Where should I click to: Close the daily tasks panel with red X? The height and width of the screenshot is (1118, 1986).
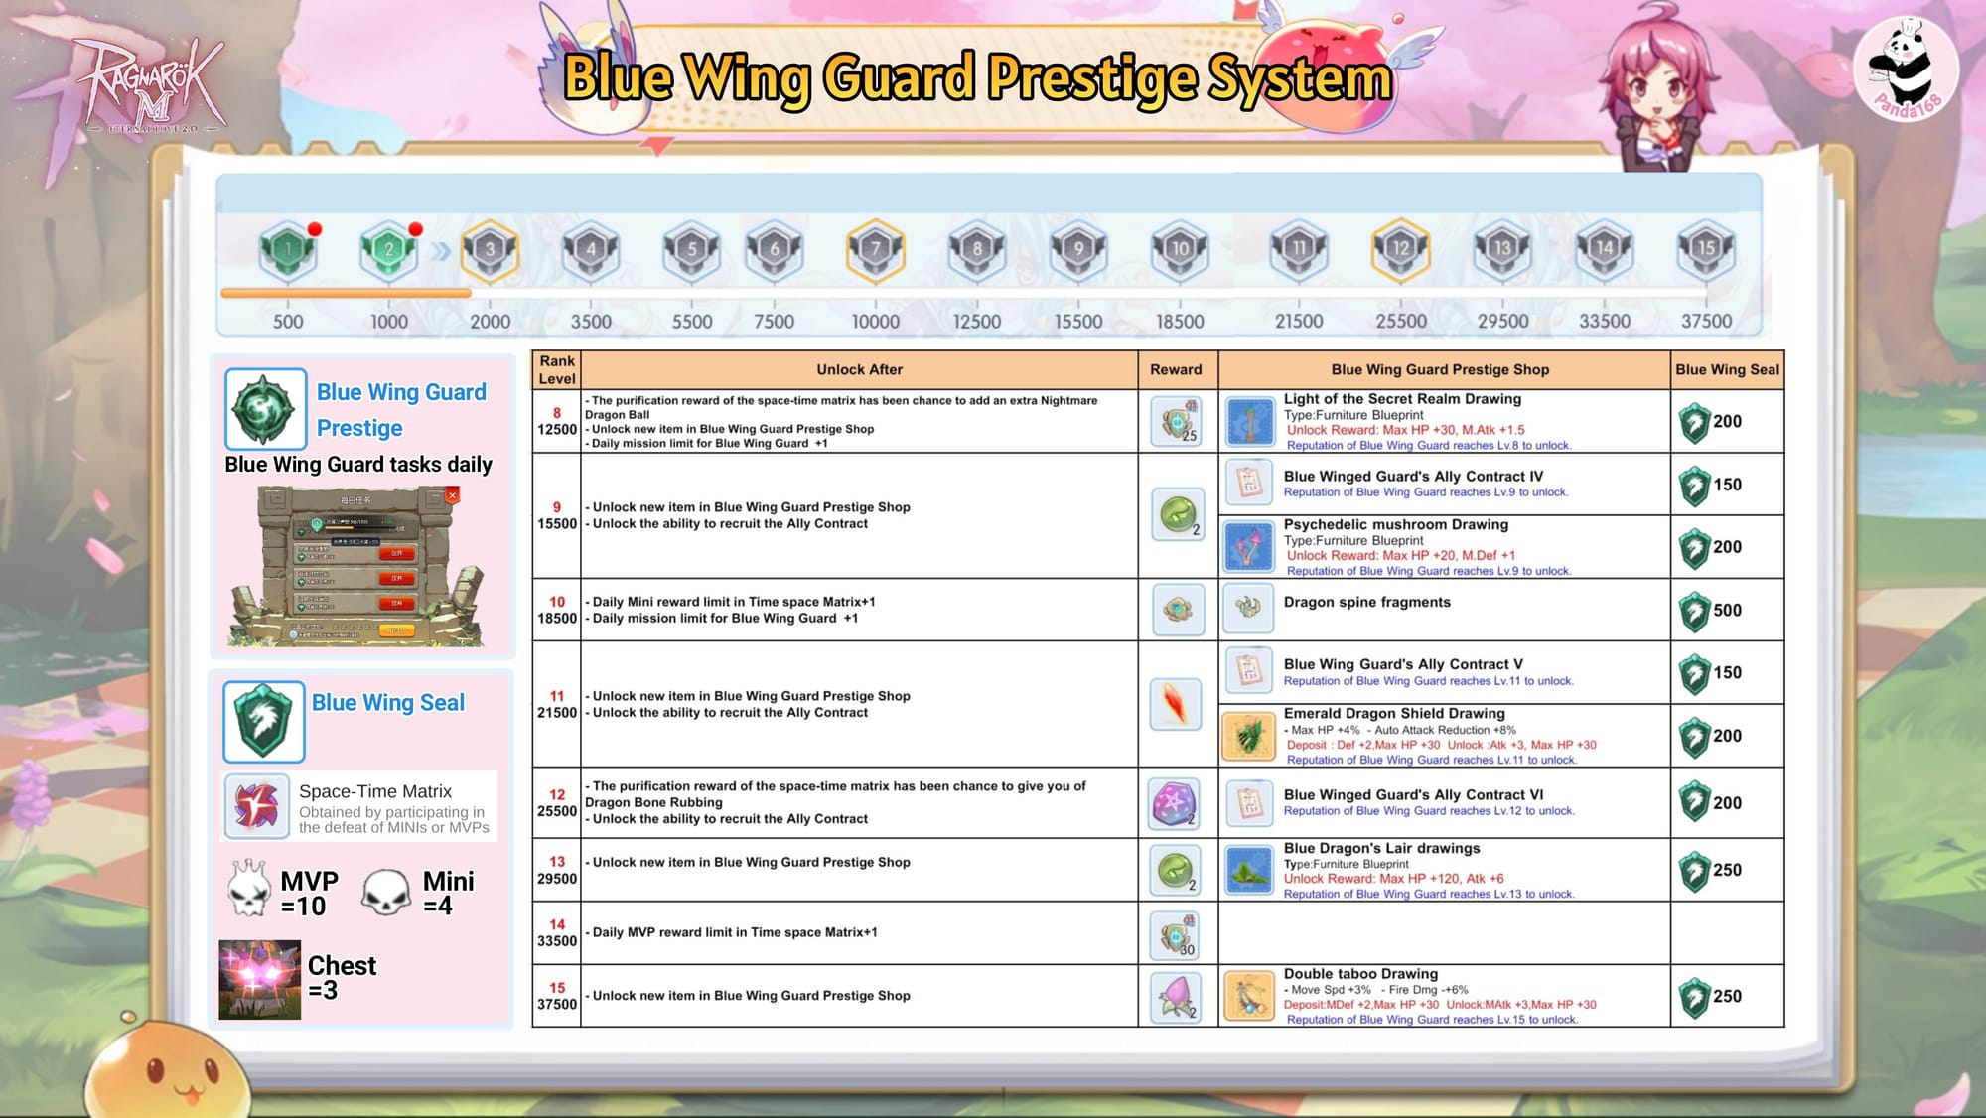pos(453,494)
